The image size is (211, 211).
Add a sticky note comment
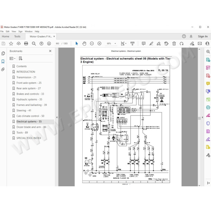tap(143, 43)
